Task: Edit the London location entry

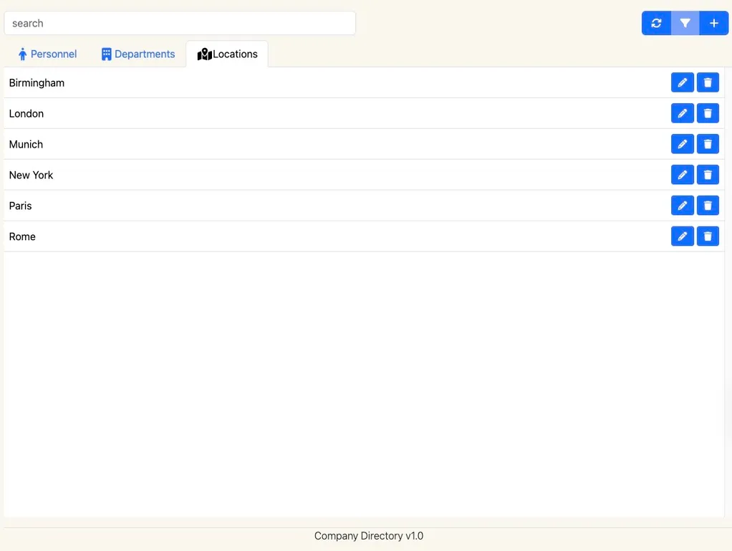Action: [682, 113]
